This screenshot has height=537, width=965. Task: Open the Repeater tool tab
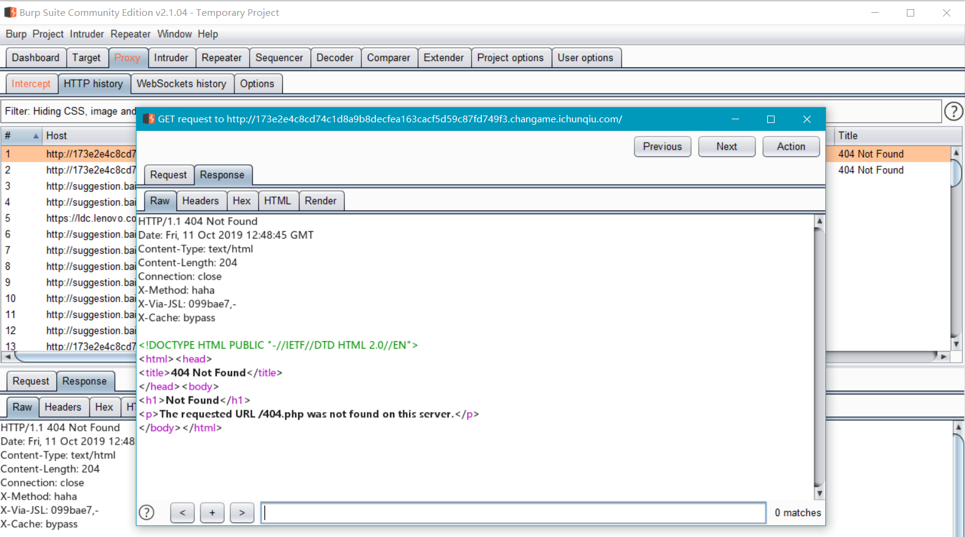(222, 57)
